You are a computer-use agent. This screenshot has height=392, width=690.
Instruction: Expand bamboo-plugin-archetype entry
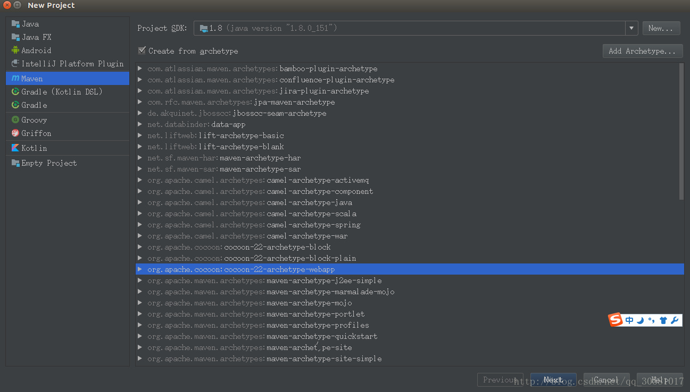click(140, 69)
